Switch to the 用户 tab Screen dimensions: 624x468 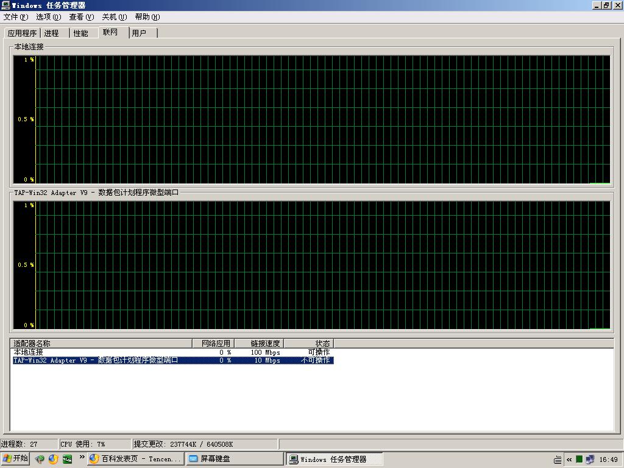pyautogui.click(x=143, y=34)
